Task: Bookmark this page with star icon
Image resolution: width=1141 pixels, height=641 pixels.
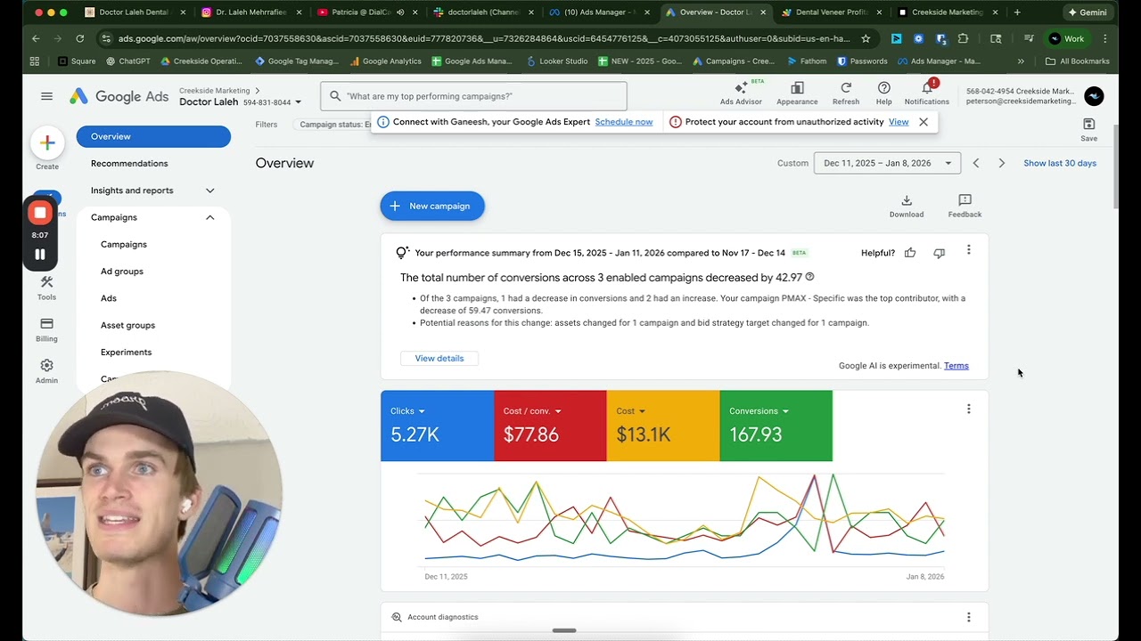Action: click(866, 38)
